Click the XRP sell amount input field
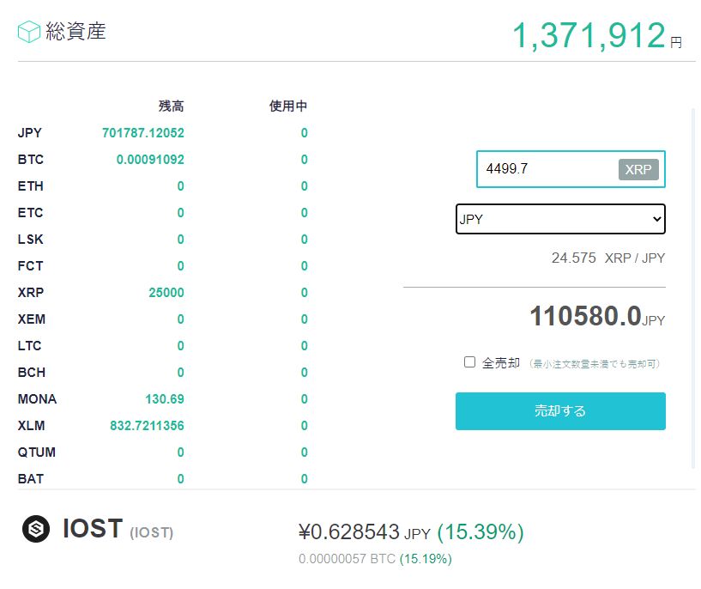The height and width of the screenshot is (589, 701). pos(547,169)
